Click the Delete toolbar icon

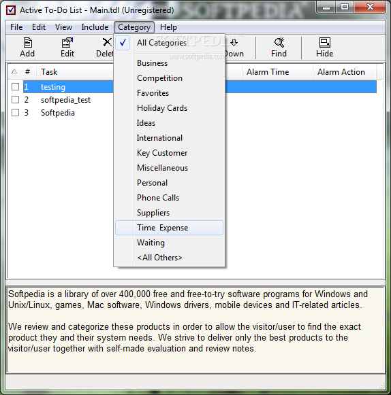105,48
